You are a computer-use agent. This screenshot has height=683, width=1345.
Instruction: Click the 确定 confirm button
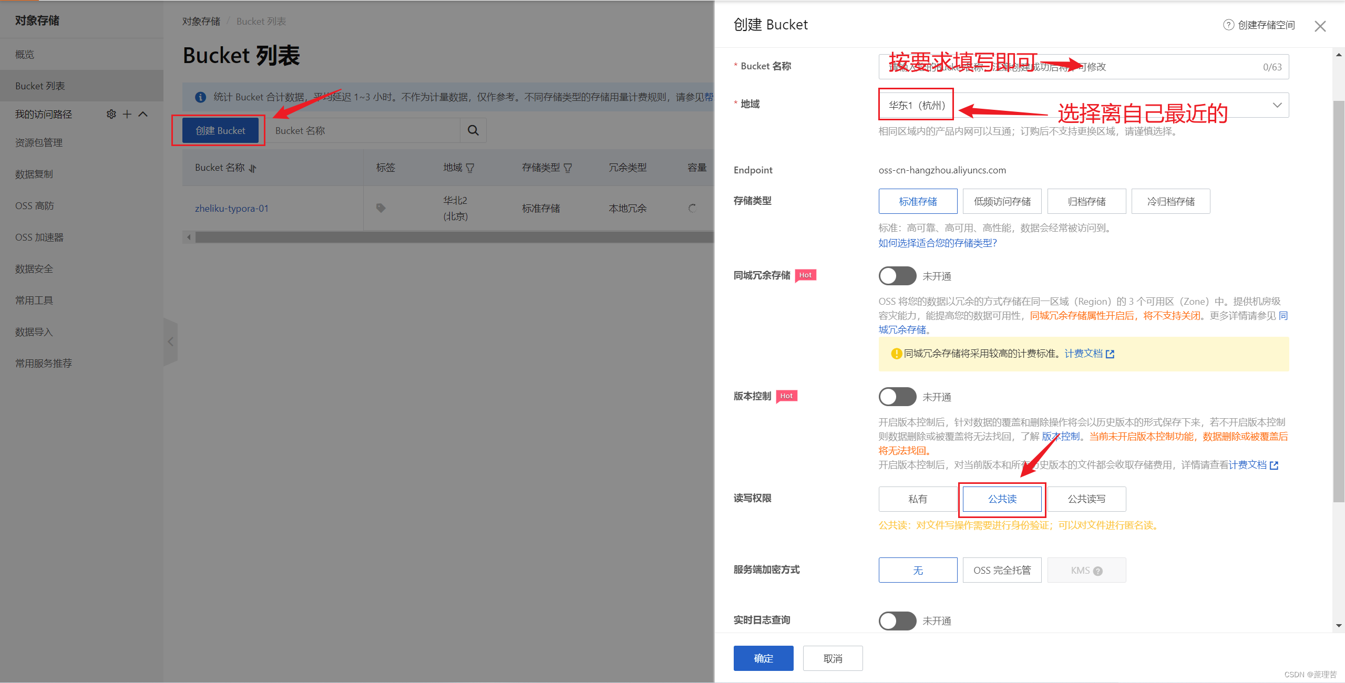pyautogui.click(x=763, y=658)
